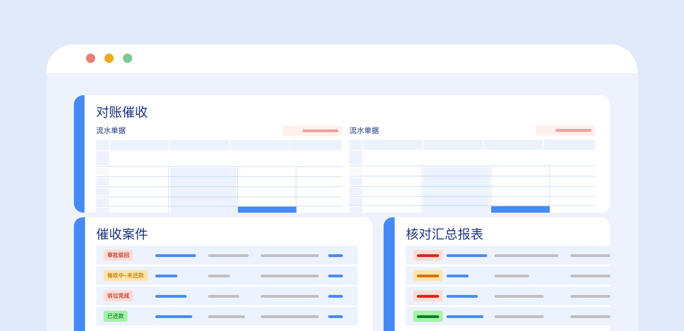Select the blue highlighted cell in right table
The height and width of the screenshot is (331, 684).
click(520, 209)
